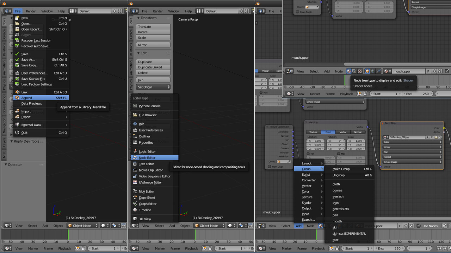Click the Join button
451x253 pixels.
tap(153, 80)
